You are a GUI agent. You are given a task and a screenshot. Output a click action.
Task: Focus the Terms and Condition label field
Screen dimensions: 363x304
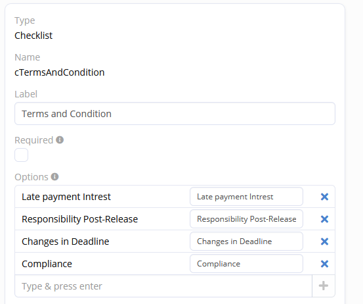coord(175,114)
